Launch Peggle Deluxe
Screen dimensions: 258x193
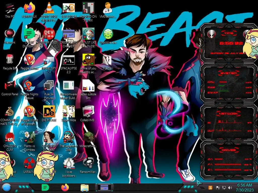point(29,62)
